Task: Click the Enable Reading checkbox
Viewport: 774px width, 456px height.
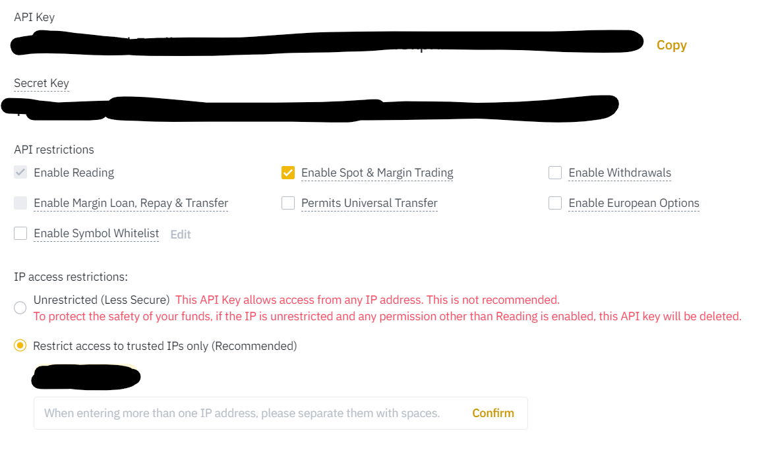Action: 20,172
